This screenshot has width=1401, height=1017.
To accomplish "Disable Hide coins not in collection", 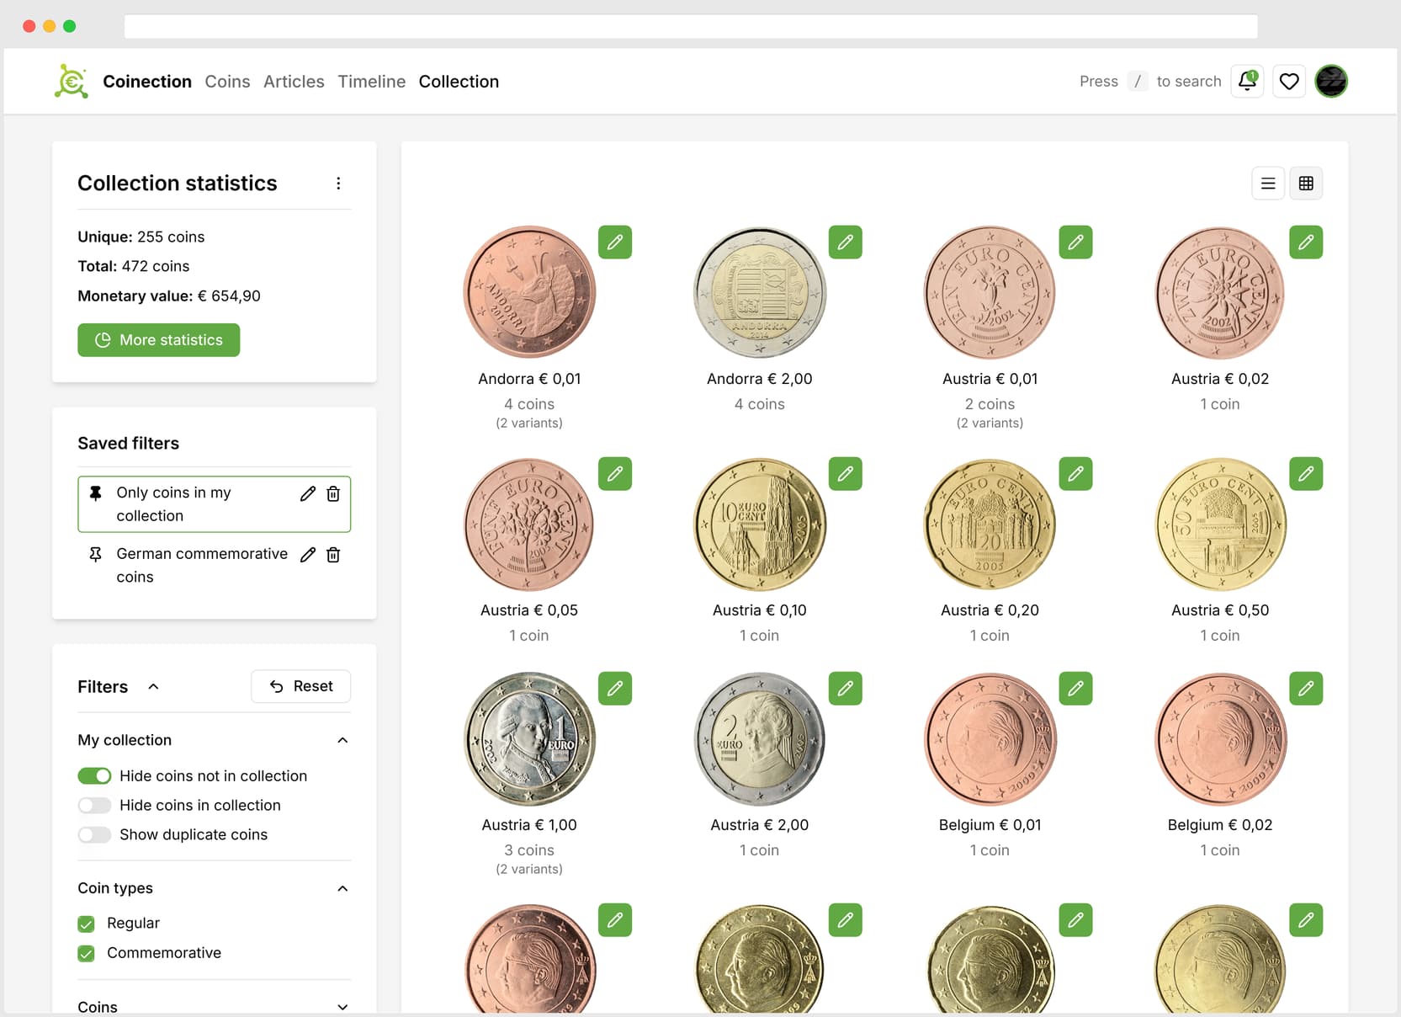I will point(94,775).
